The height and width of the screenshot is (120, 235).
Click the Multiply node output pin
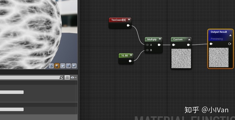pyautogui.click(x=159, y=45)
